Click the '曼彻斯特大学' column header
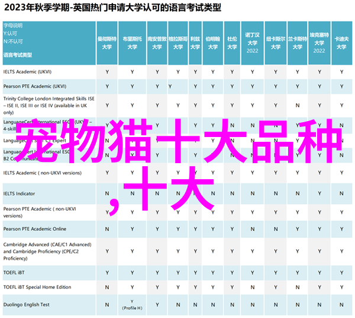This screenshot has width=355, height=318. pos(107,43)
